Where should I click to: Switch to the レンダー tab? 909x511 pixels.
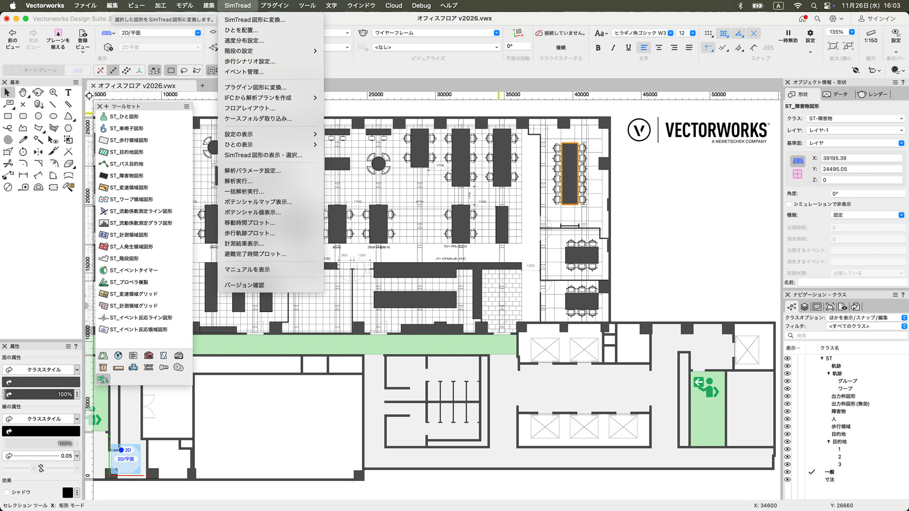[x=873, y=94]
